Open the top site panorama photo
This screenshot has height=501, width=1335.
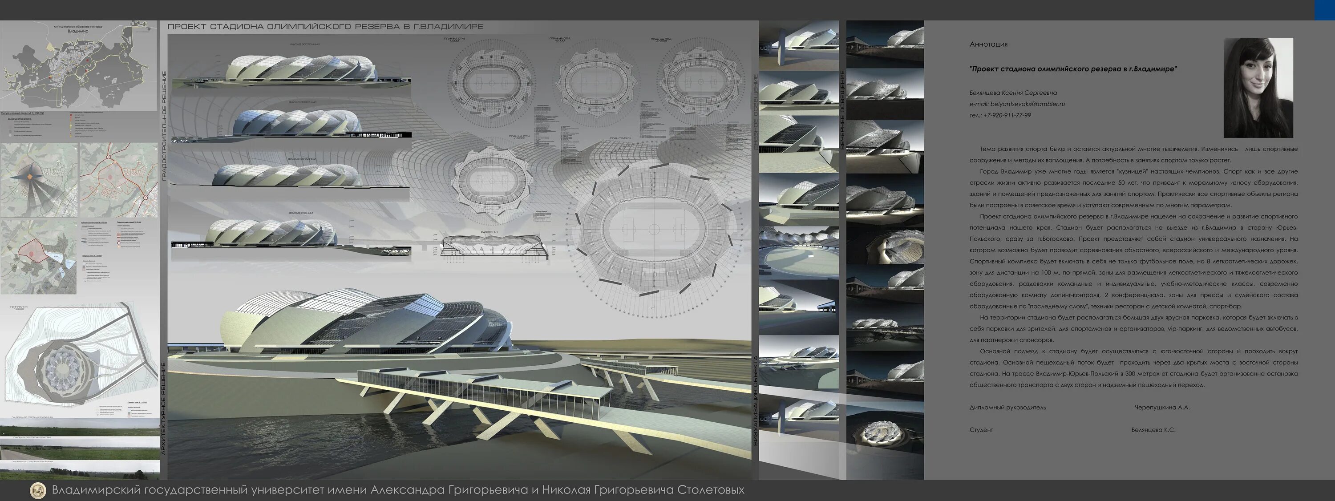point(80,428)
